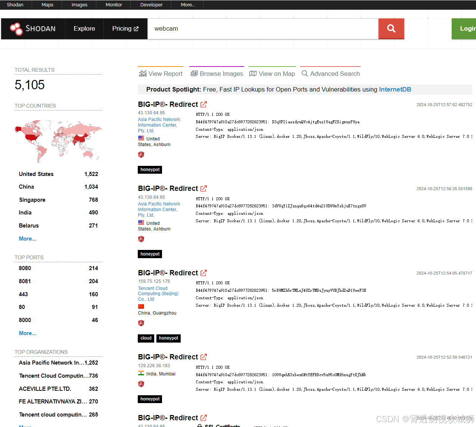Viewport: 476px width, 427px height.
Task: Click Angular icon under second 43.130.64.95 result
Action: (141, 239)
